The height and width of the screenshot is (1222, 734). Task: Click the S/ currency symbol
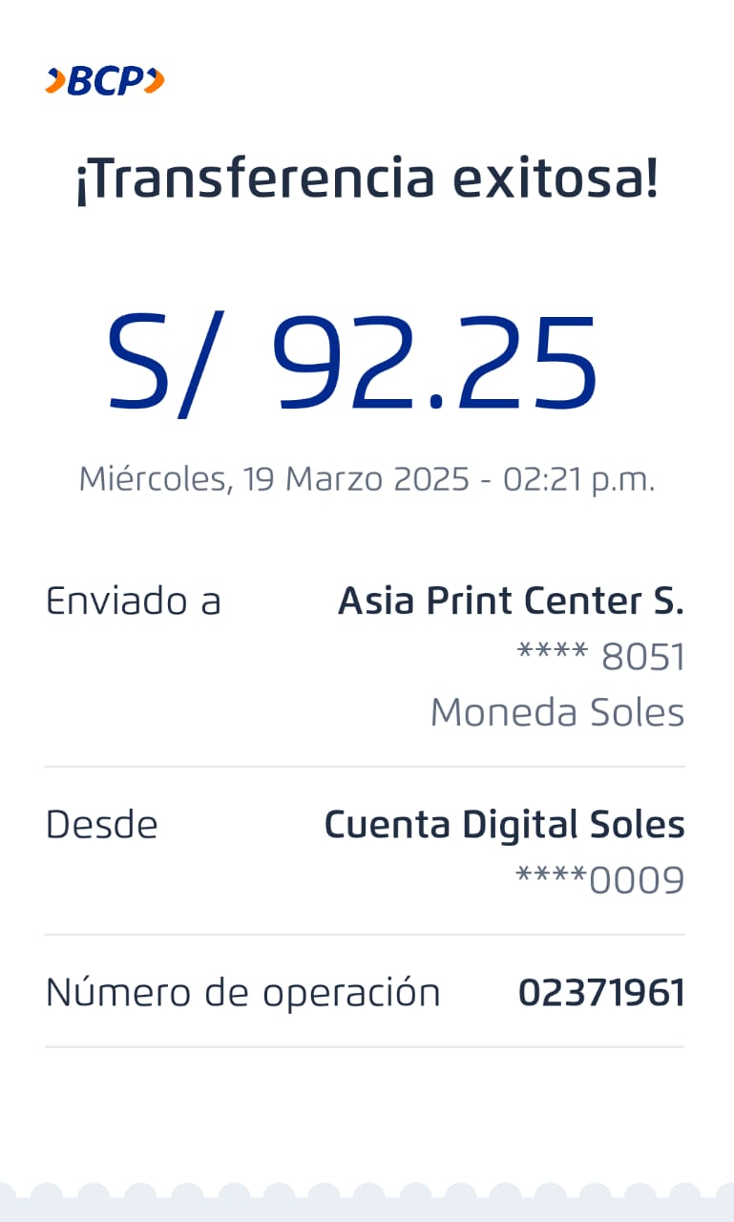pyautogui.click(x=157, y=364)
